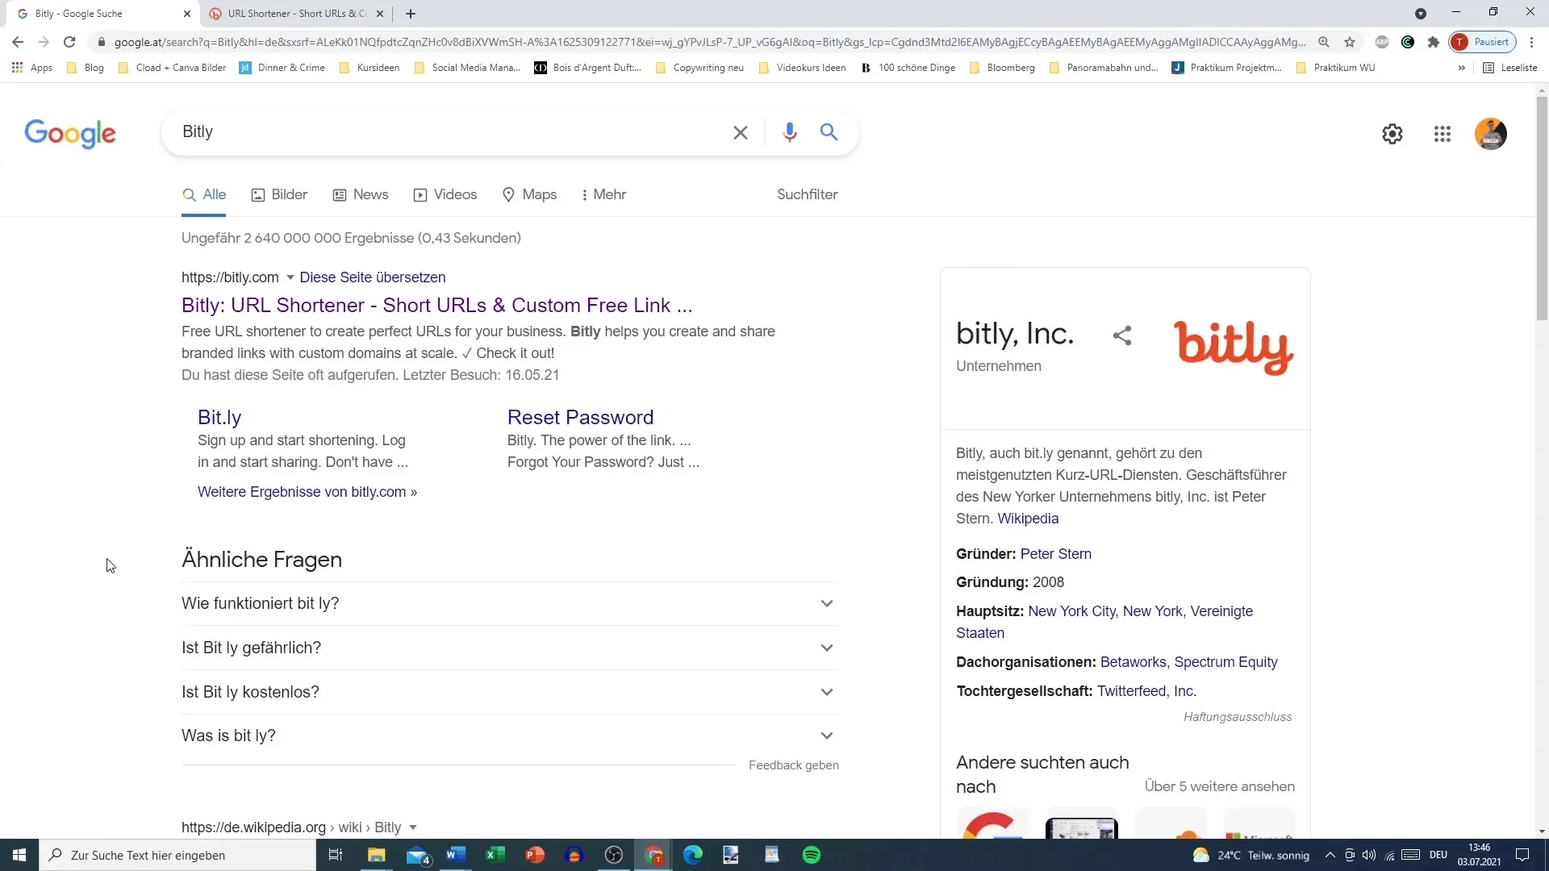Click the Google apps grid icon

click(x=1443, y=133)
